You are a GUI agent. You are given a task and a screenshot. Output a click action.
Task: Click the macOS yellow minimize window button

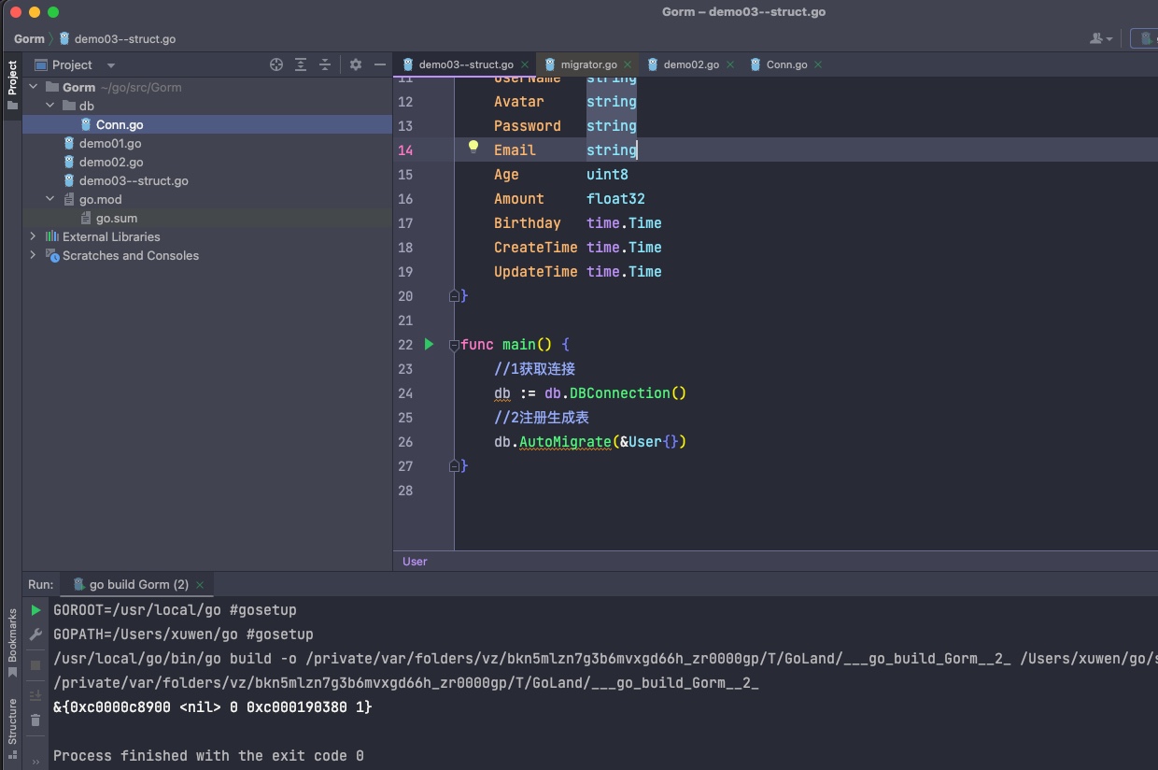[35, 12]
